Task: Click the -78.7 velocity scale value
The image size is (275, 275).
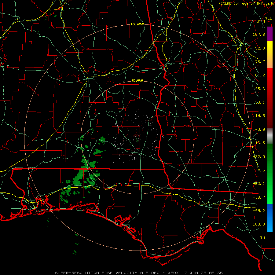Action: point(259,197)
